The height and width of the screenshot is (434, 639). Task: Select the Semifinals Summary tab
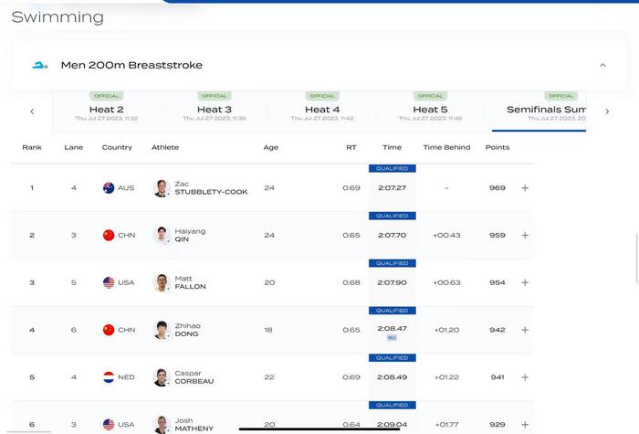546,110
